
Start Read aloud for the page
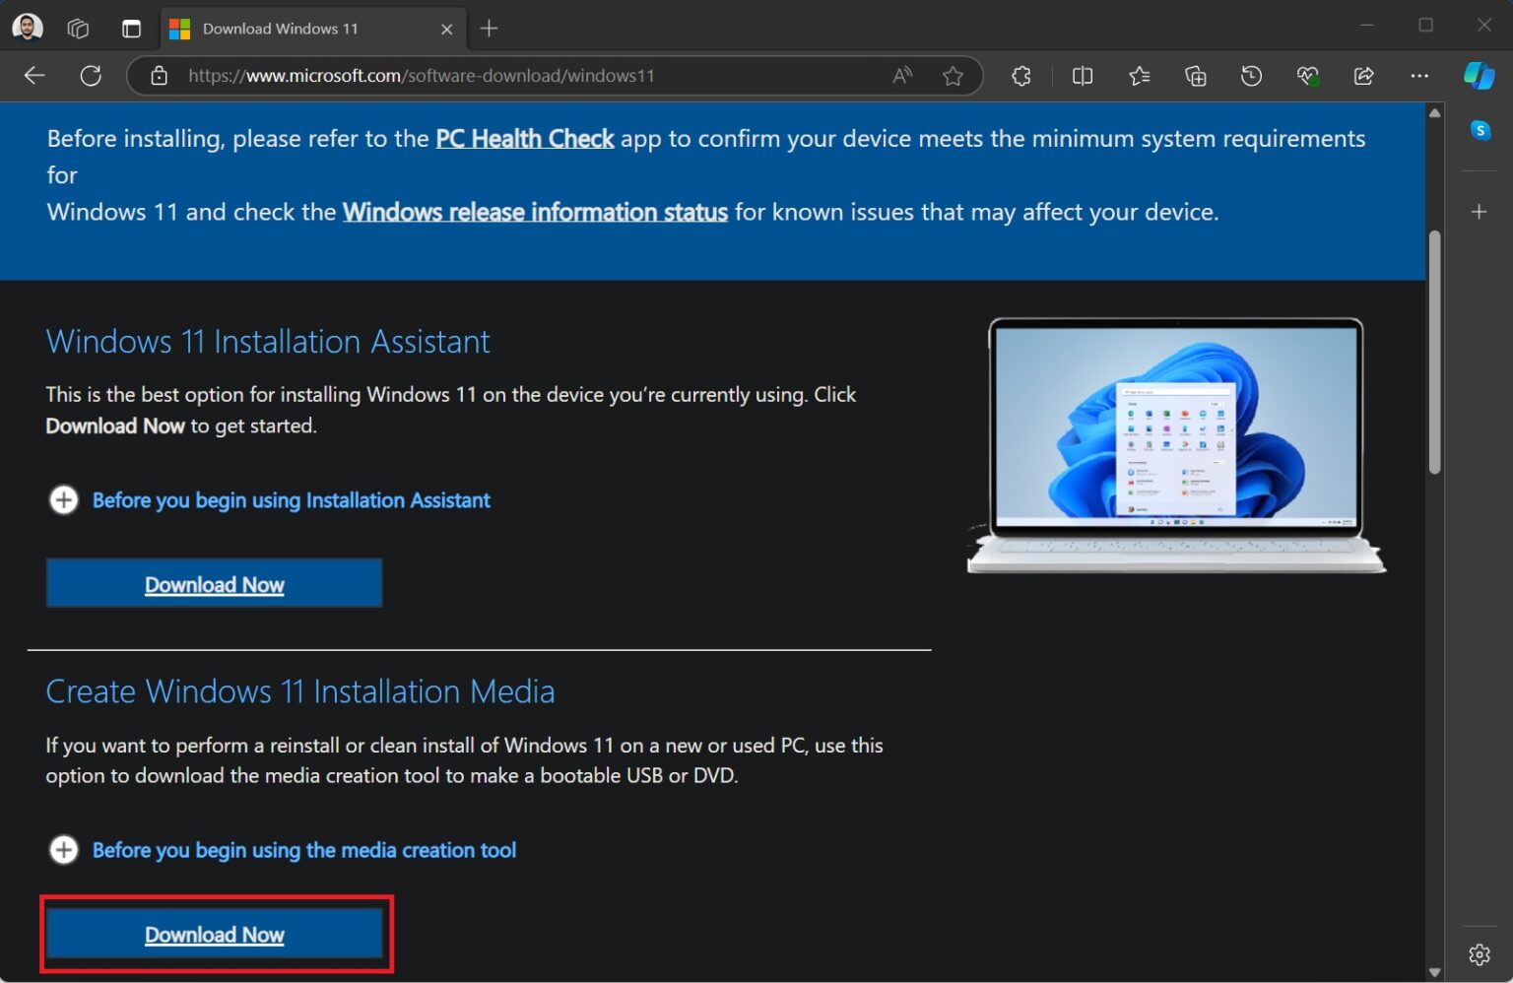point(900,75)
